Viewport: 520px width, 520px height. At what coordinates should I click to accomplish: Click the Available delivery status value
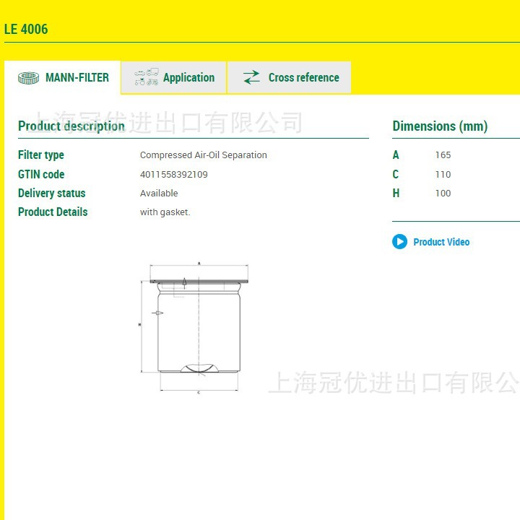point(159,193)
